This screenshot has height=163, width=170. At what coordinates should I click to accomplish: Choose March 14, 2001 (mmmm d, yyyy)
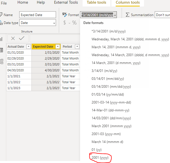tap(116, 47)
